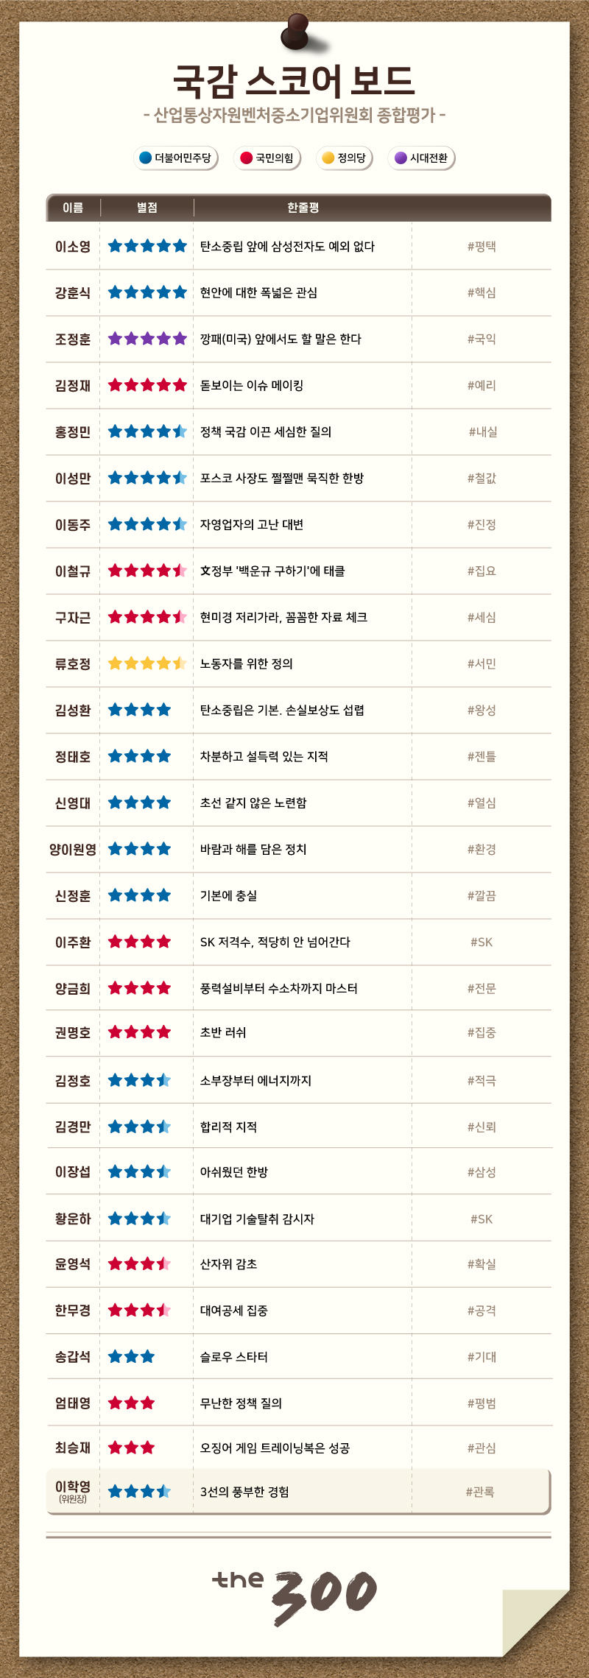Click 김정재's red star rating
This screenshot has height=1678, width=589.
[x=147, y=385]
